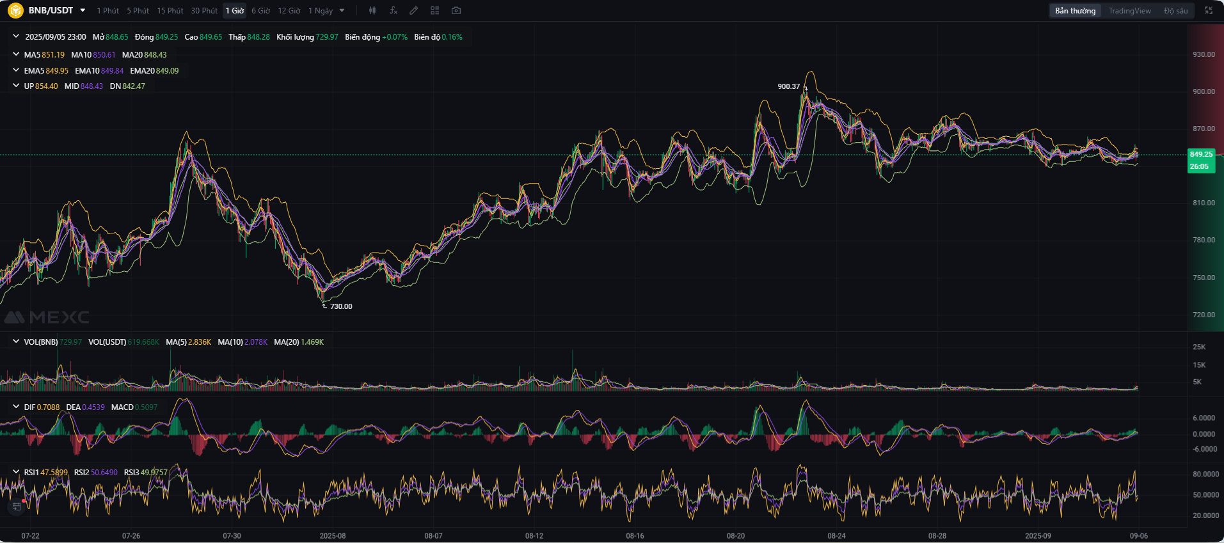Collapse the Bollinger UP/MID/DN row chevron
The width and height of the screenshot is (1224, 543).
[16, 86]
